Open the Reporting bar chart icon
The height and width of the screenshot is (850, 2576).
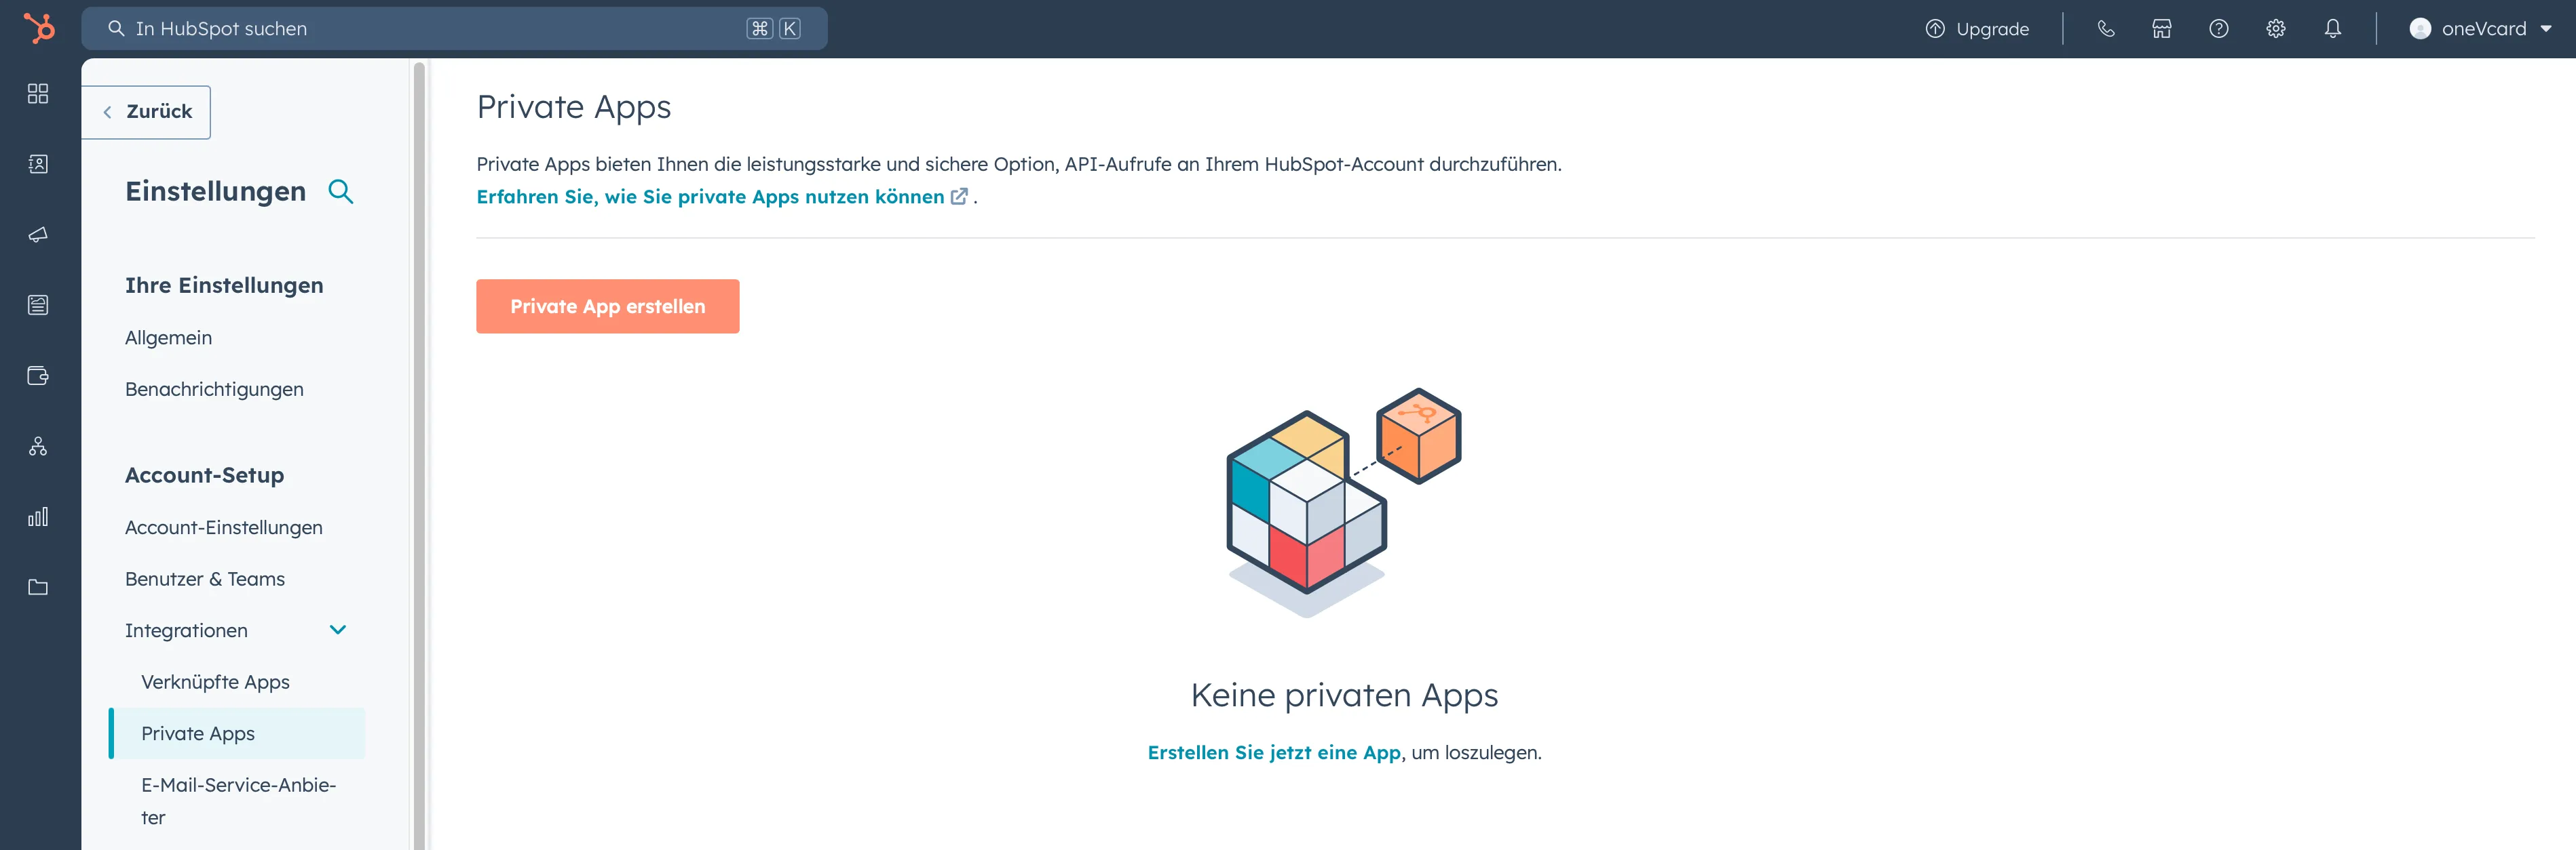38,517
